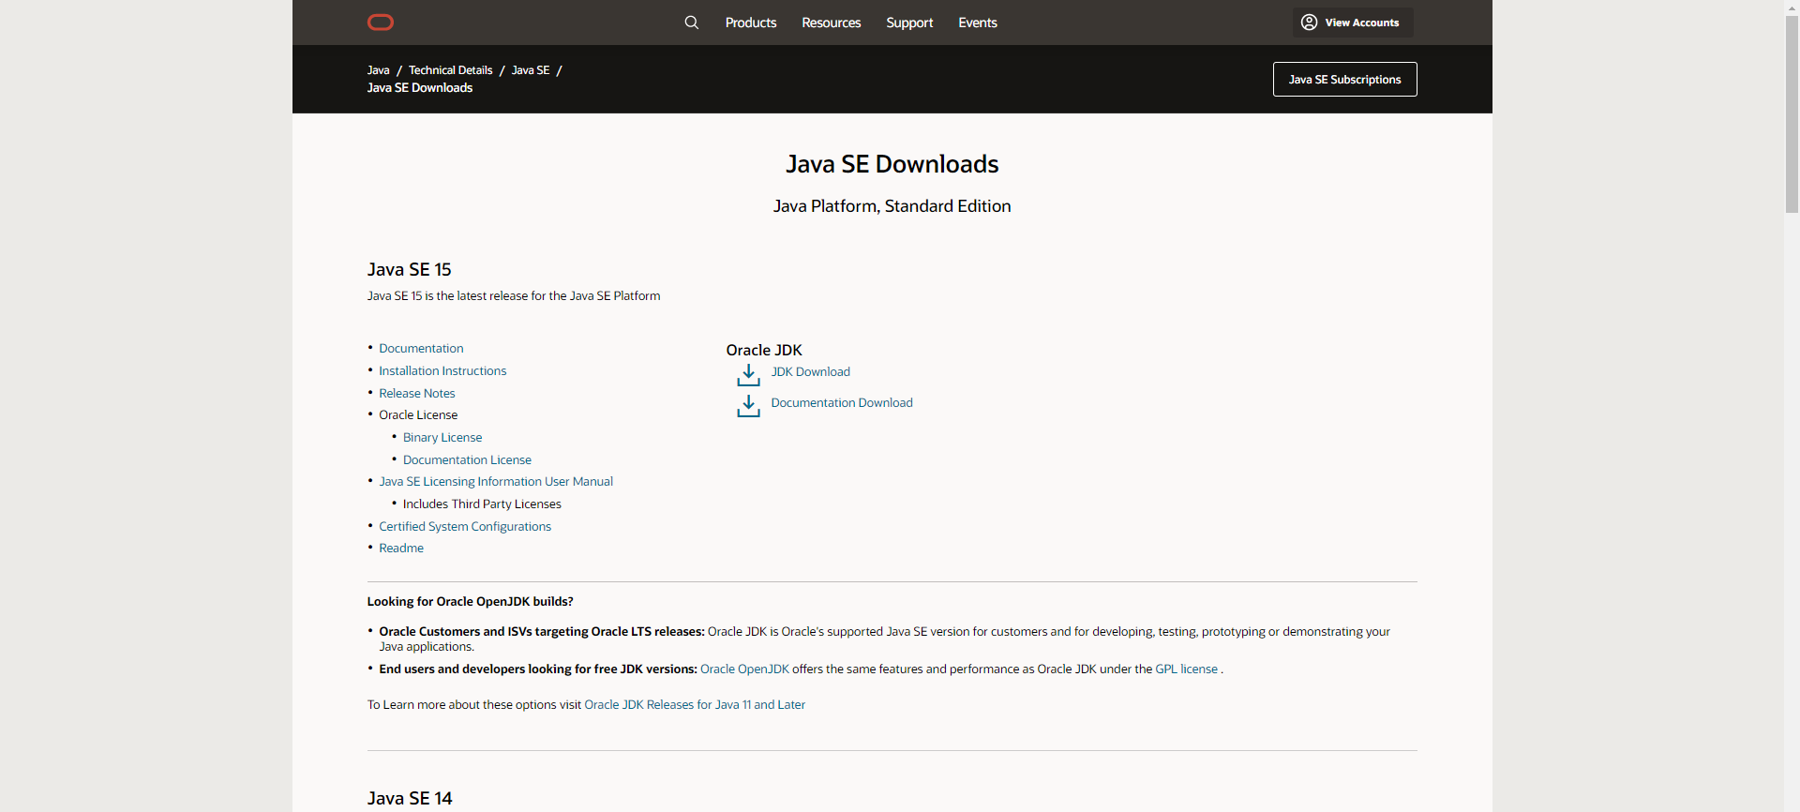Screen dimensions: 1800x812
Task: Click the Java SE 14 heading
Action: pyautogui.click(x=410, y=799)
